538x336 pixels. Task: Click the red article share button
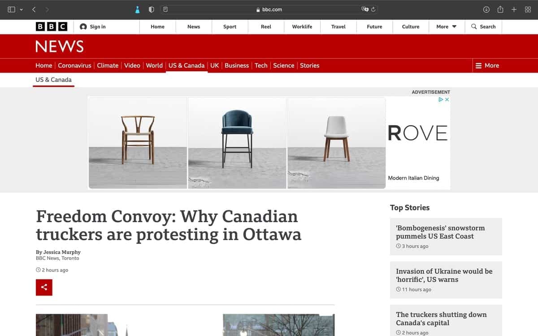pos(44,287)
